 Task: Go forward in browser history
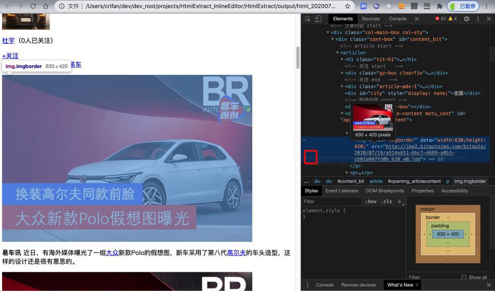click(20, 6)
